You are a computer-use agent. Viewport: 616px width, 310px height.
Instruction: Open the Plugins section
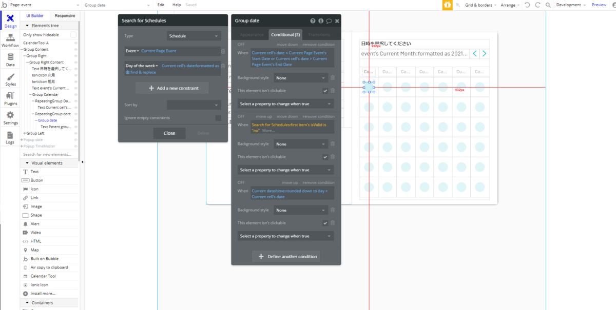coord(10,99)
